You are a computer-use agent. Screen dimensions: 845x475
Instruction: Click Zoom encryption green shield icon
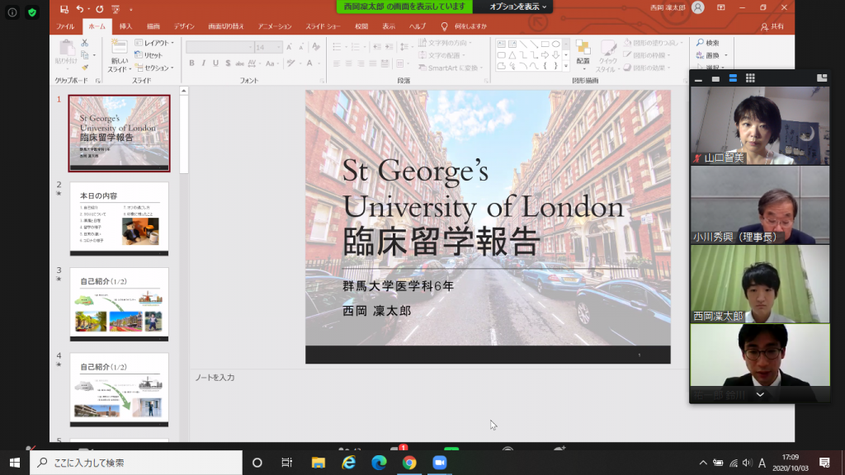pyautogui.click(x=32, y=12)
